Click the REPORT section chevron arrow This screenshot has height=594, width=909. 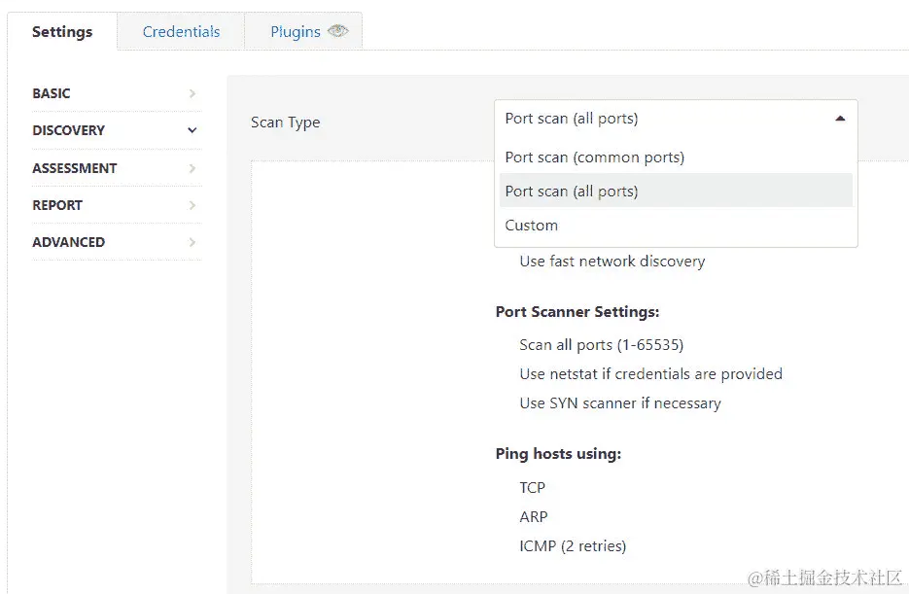[x=192, y=205]
